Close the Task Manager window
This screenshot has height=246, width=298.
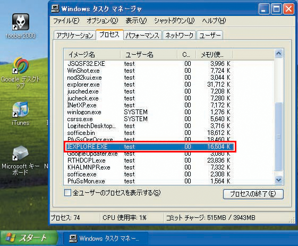pos(288,9)
